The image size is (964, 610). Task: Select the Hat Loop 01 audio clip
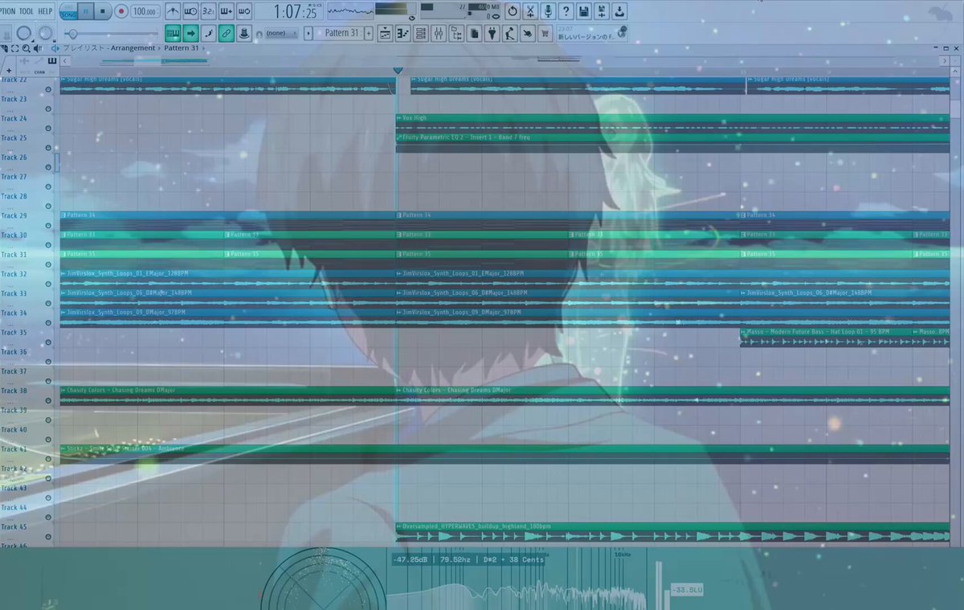tap(827, 338)
